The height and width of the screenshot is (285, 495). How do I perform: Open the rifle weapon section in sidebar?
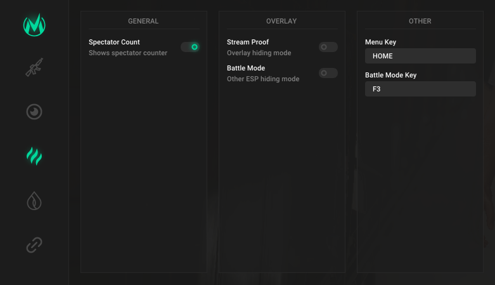point(34,67)
